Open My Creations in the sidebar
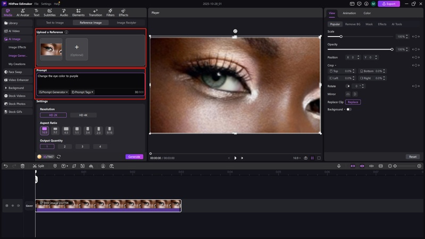The image size is (425, 239). [17, 64]
